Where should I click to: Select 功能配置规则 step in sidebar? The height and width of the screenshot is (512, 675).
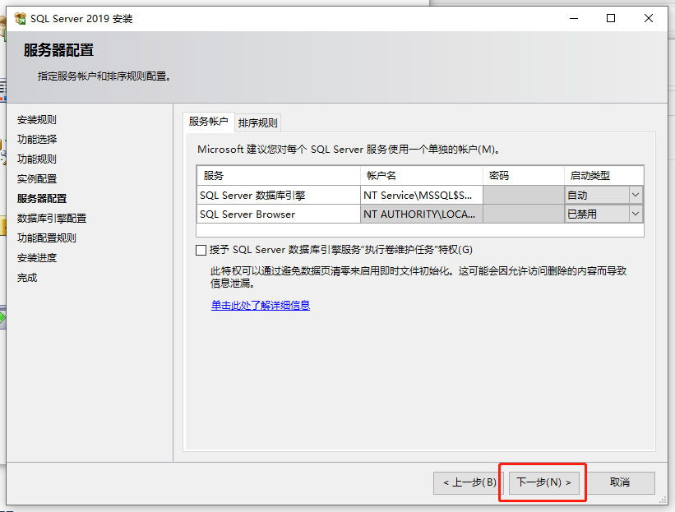tap(47, 238)
